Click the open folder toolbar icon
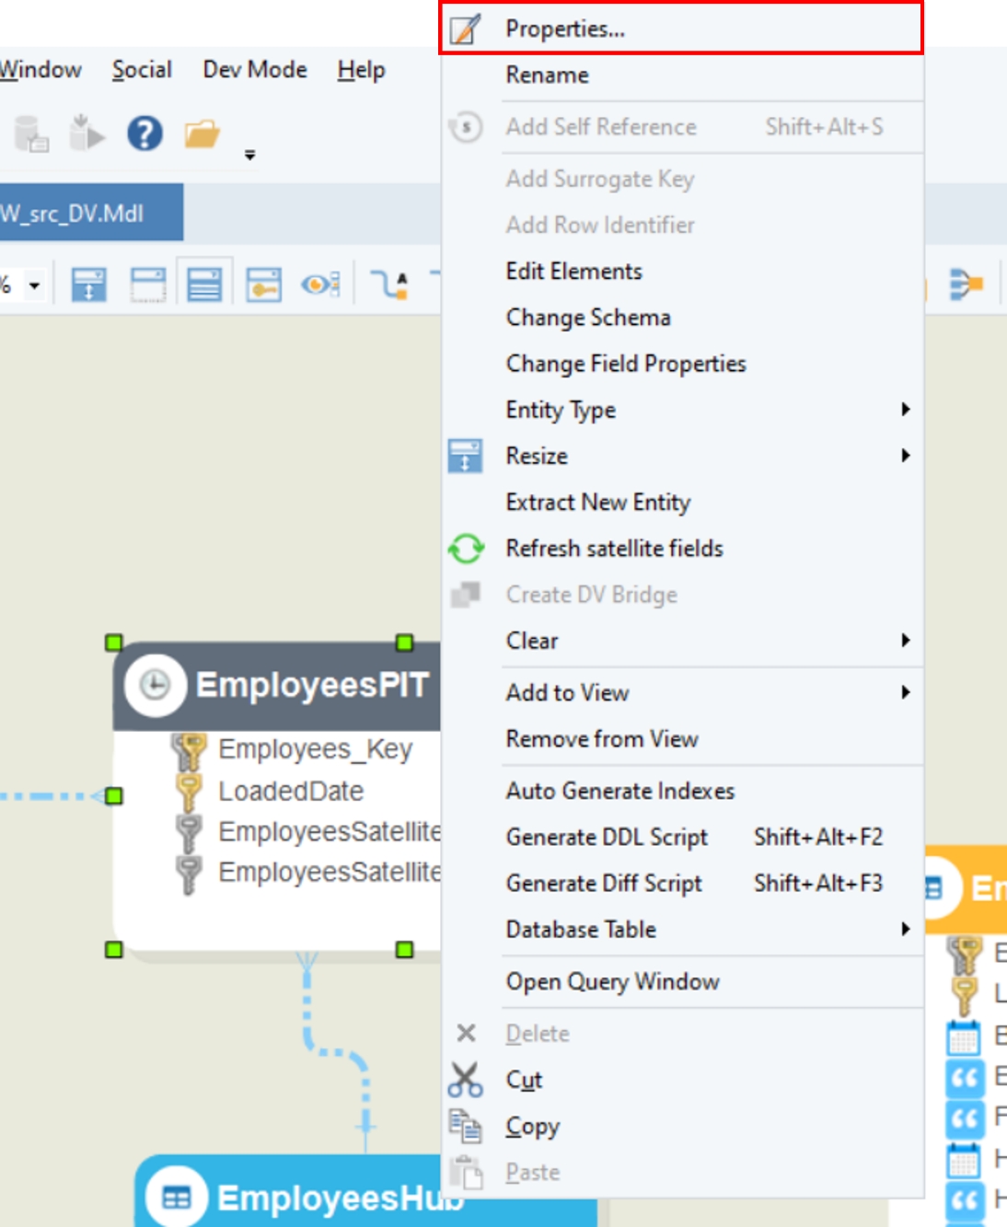The width and height of the screenshot is (1007, 1227). click(202, 134)
